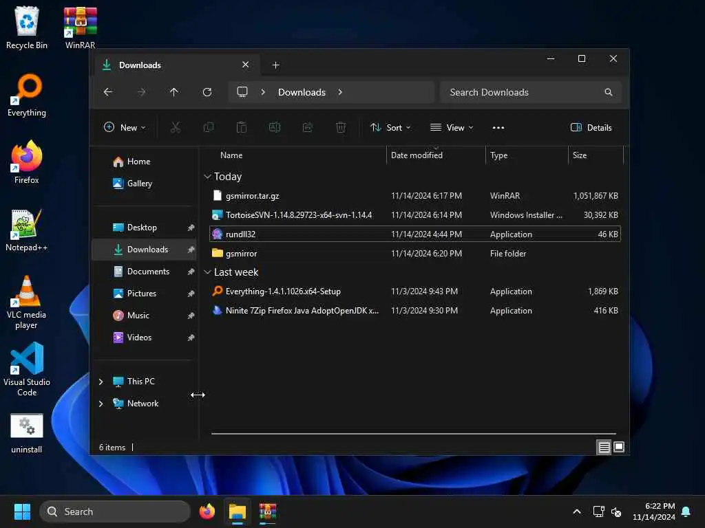Unpin Desktop from Quick access
Image resolution: width=705 pixels, height=528 pixels.
[x=191, y=228]
